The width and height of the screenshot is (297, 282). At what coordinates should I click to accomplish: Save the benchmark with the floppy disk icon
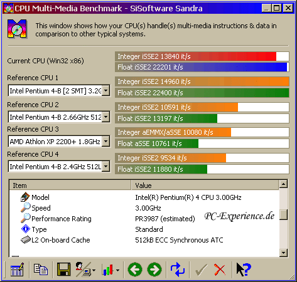click(x=64, y=269)
